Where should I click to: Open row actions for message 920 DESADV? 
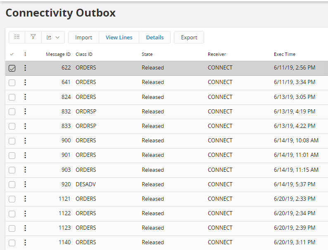coord(25,184)
